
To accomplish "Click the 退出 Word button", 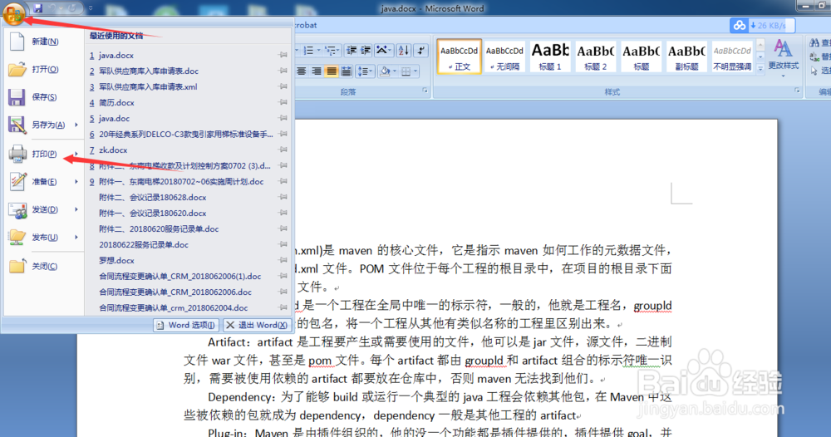I will point(257,325).
